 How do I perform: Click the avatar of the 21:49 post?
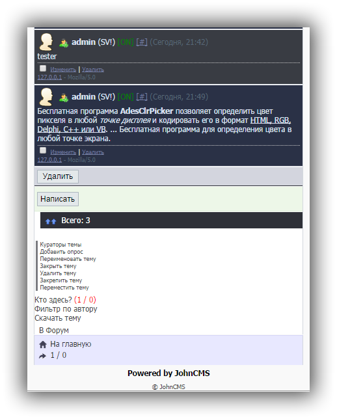pyautogui.click(x=46, y=97)
